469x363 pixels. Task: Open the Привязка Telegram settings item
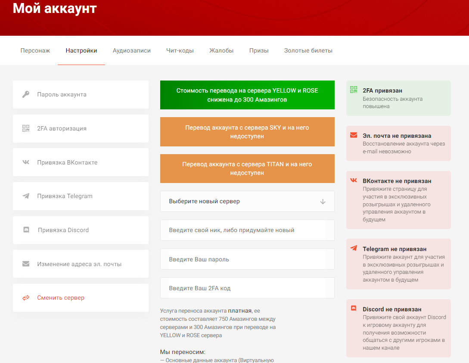65,196
